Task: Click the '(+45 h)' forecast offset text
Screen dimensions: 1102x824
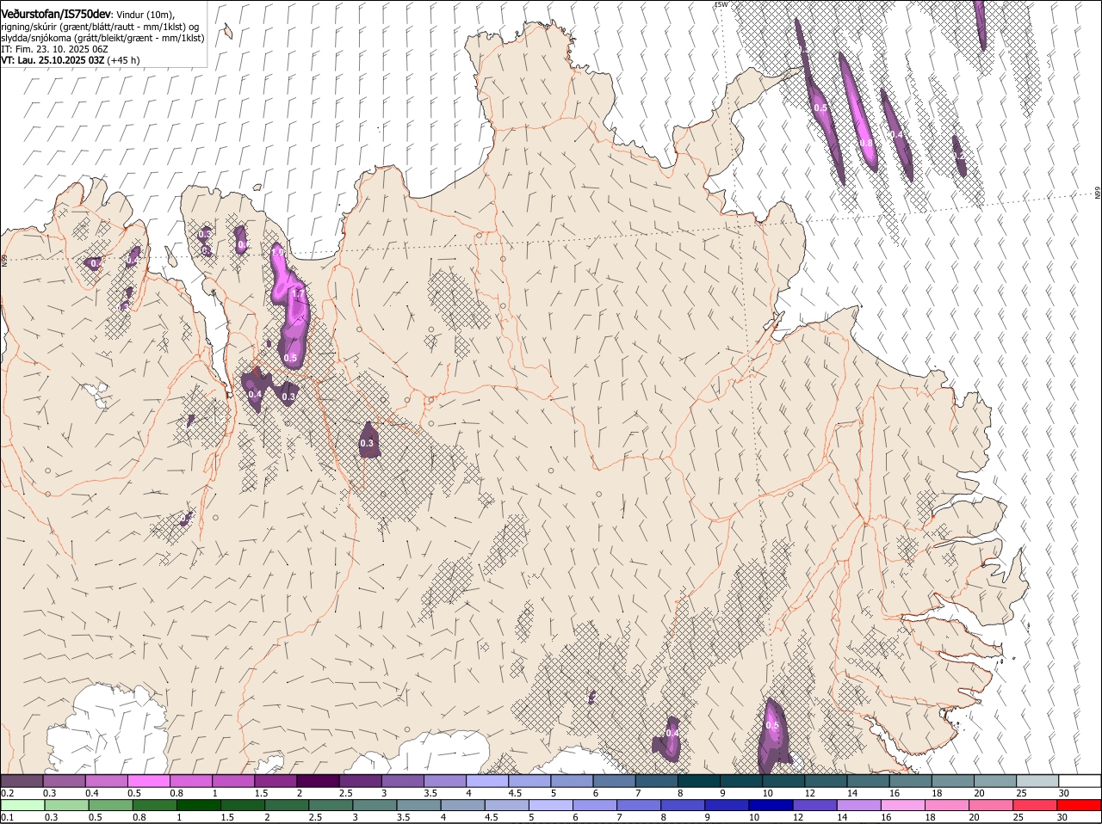Action: [x=124, y=60]
